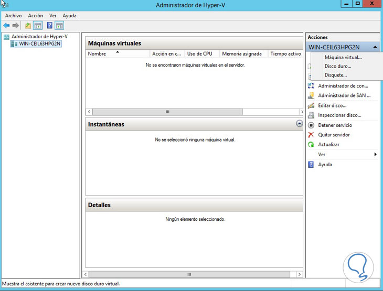
Task: Toggle the console tree pane toolbar icon
Action: tap(38, 25)
